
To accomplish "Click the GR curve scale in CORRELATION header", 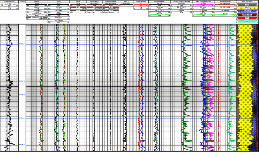I will [x=9, y=9].
